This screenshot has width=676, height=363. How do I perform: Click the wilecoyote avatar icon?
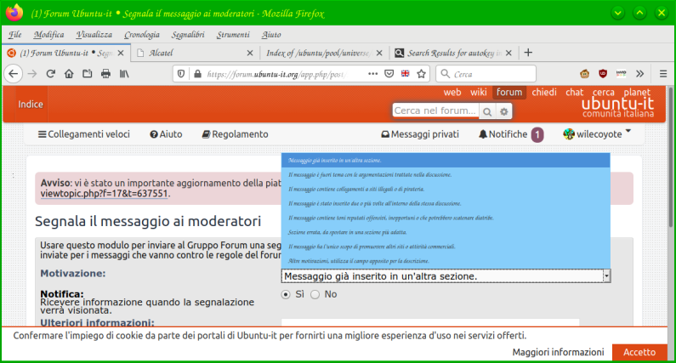coord(569,134)
